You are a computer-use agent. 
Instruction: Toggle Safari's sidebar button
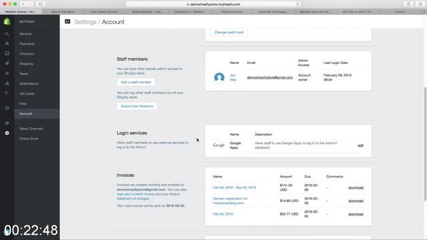pyautogui.click(x=41, y=4)
